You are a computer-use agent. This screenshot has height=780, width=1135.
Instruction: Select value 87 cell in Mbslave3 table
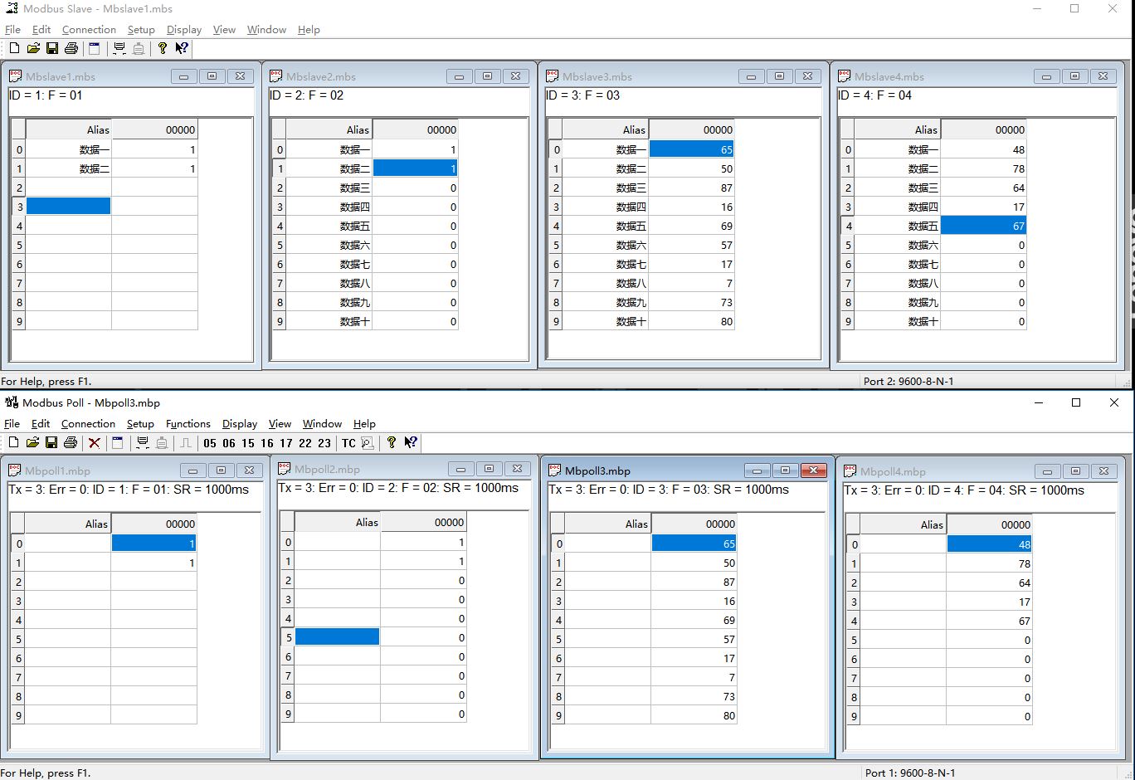691,188
